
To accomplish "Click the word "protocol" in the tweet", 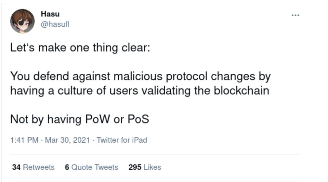I will [187, 76].
